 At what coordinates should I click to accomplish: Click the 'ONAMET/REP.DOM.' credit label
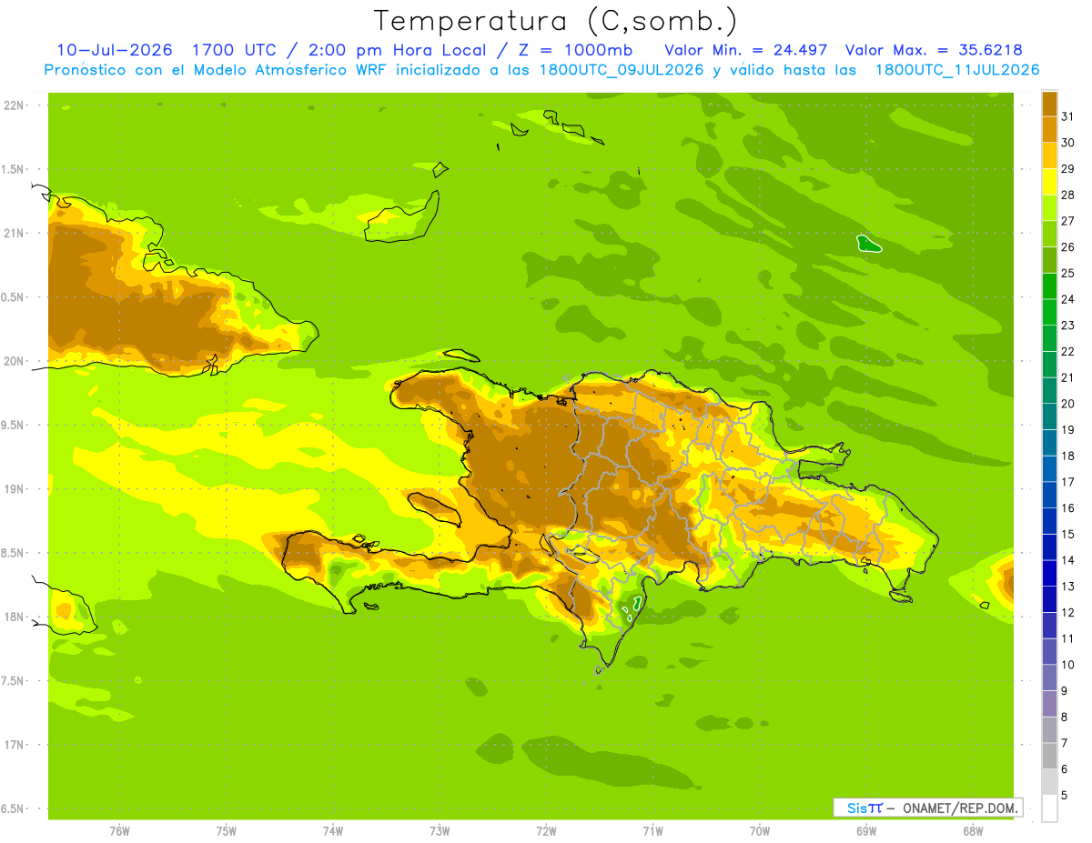coord(959,808)
